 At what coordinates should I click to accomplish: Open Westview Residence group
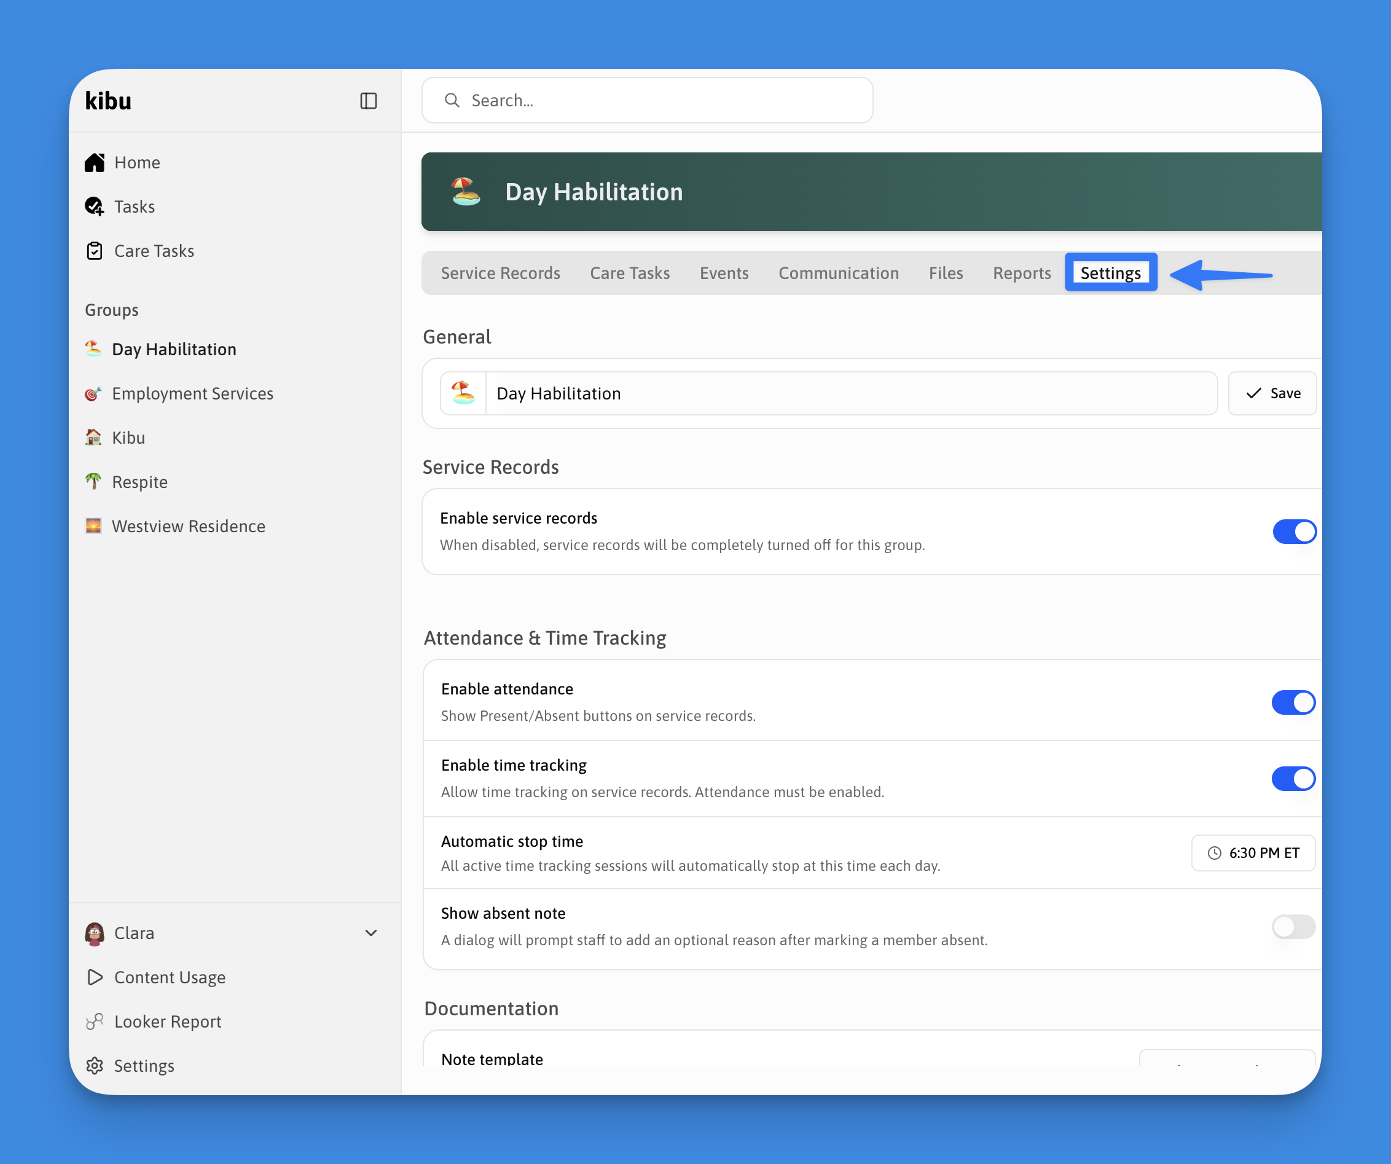click(x=189, y=526)
